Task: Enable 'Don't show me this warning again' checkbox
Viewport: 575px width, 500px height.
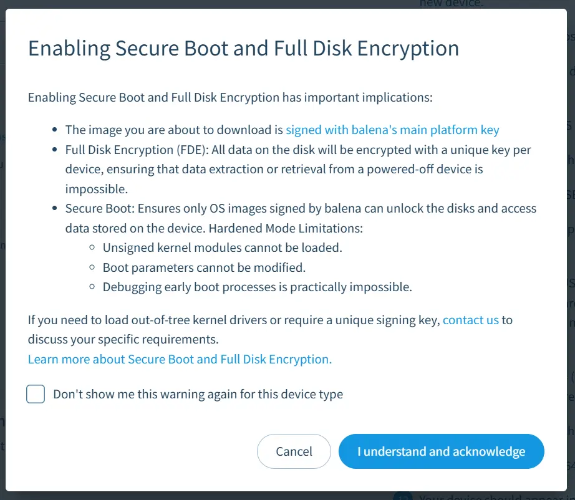Action: [36, 394]
